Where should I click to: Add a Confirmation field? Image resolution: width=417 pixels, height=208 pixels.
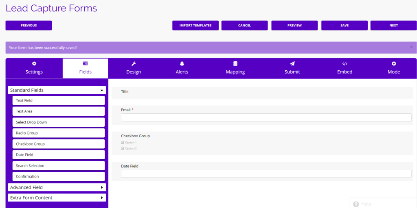coord(59,176)
